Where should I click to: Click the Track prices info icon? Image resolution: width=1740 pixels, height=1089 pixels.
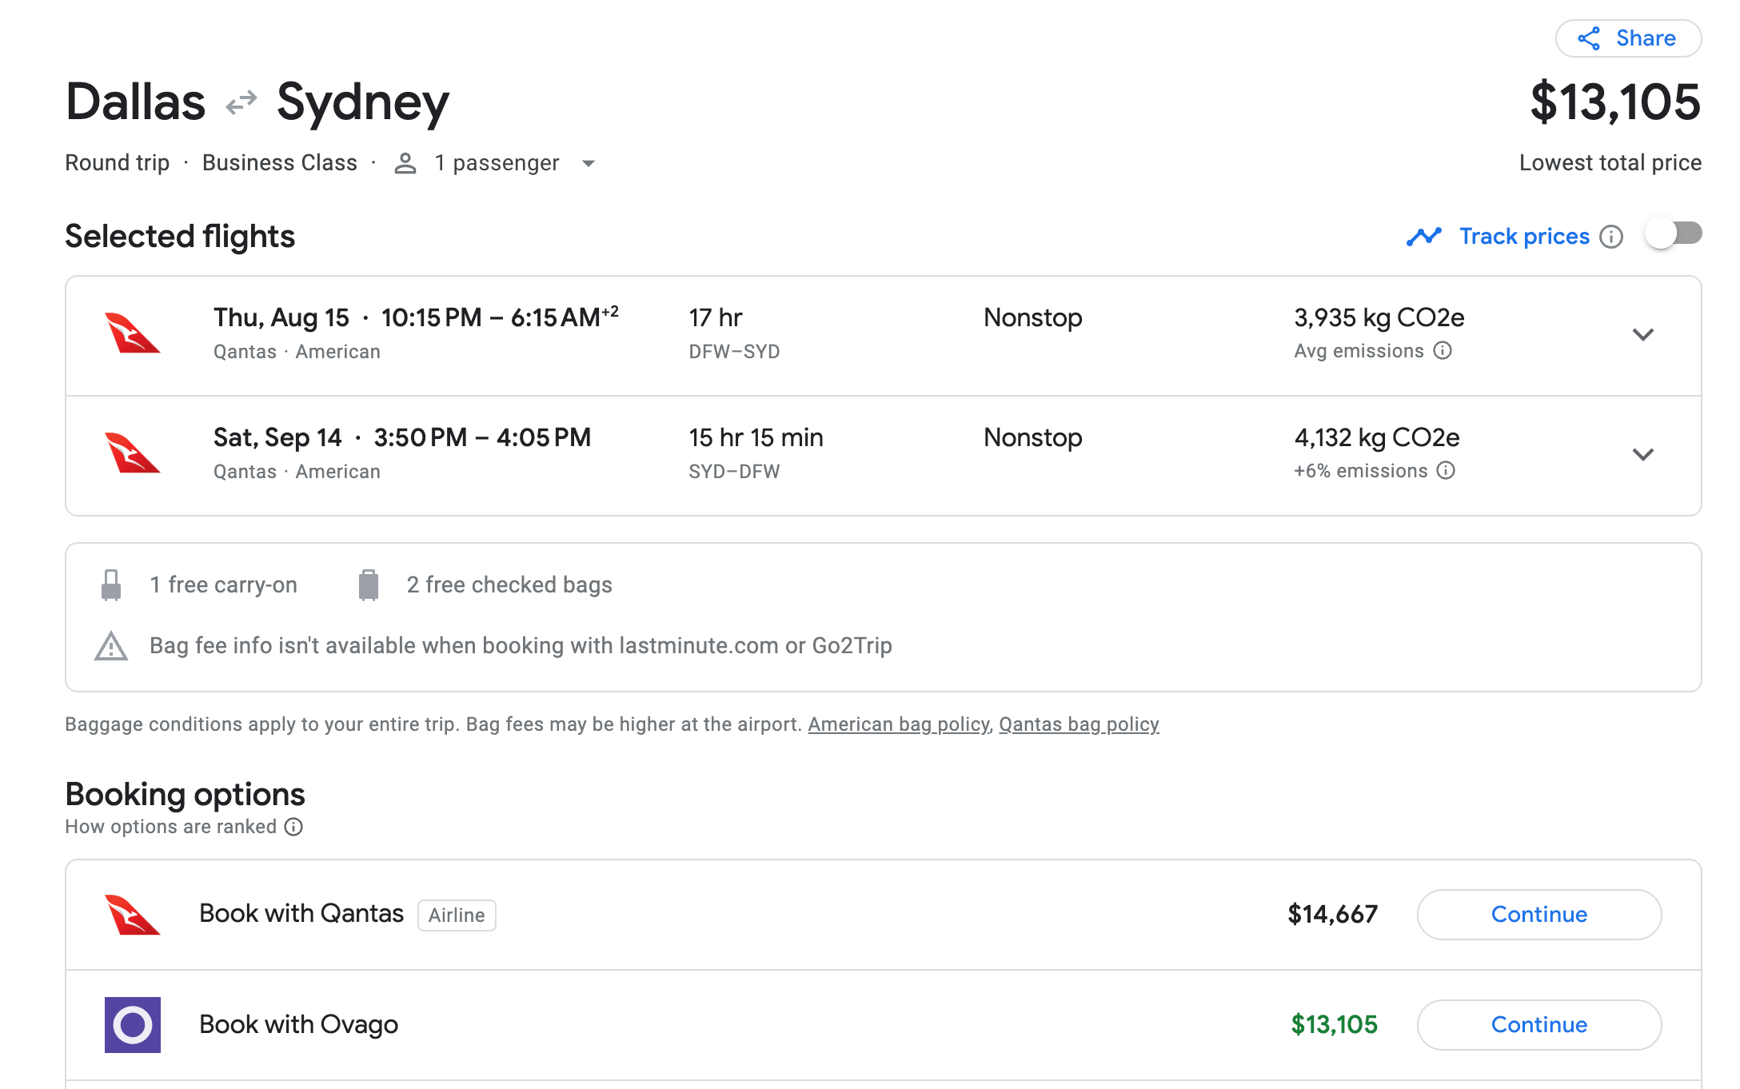[1611, 237]
